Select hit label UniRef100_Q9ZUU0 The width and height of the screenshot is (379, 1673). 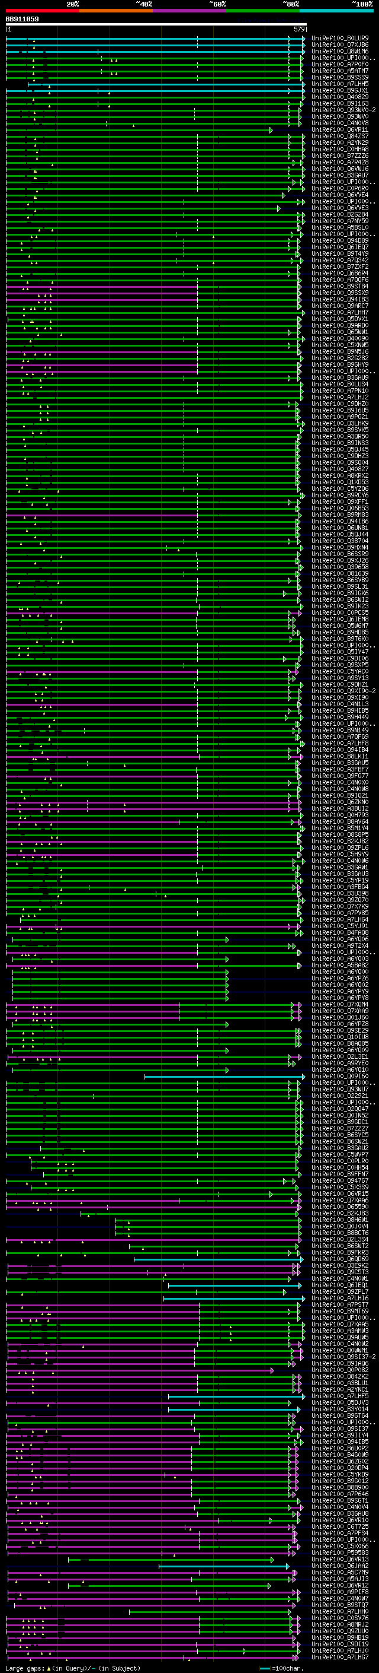[339, 1631]
